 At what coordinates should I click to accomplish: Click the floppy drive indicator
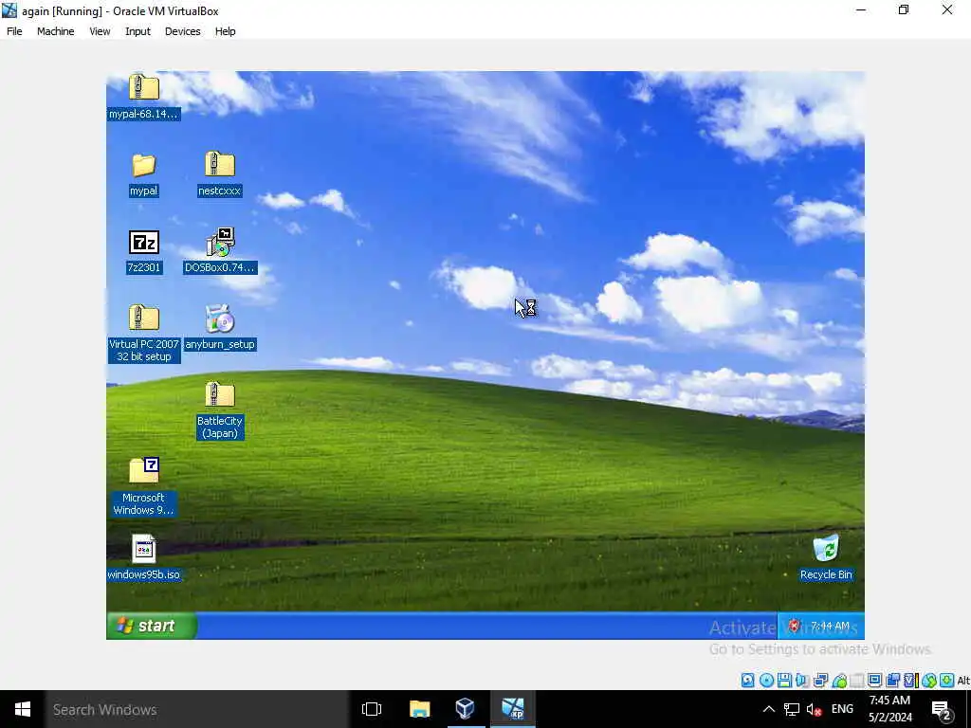click(x=784, y=681)
